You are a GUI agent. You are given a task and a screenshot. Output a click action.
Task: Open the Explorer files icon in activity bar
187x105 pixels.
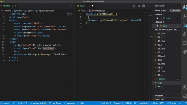click(x=185, y=7)
